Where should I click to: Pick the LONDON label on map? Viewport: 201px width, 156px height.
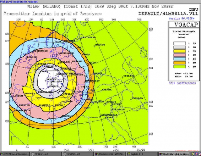[x=41, y=64]
